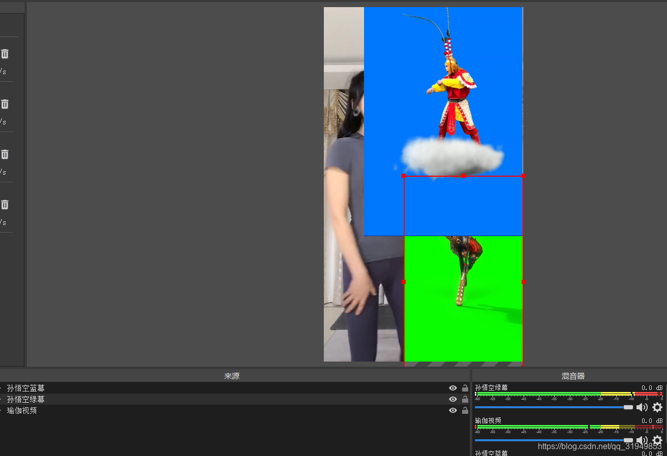Lock the 孙悟空蓝幕 source
The width and height of the screenshot is (667, 456).
[465, 388]
